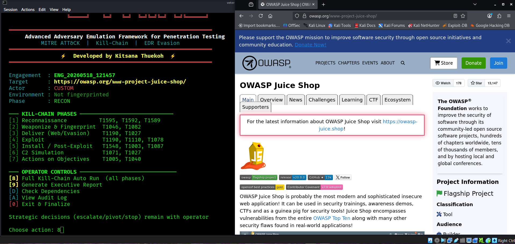Open the terminal Actions menu
The width and height of the screenshot is (515, 244).
point(28,10)
